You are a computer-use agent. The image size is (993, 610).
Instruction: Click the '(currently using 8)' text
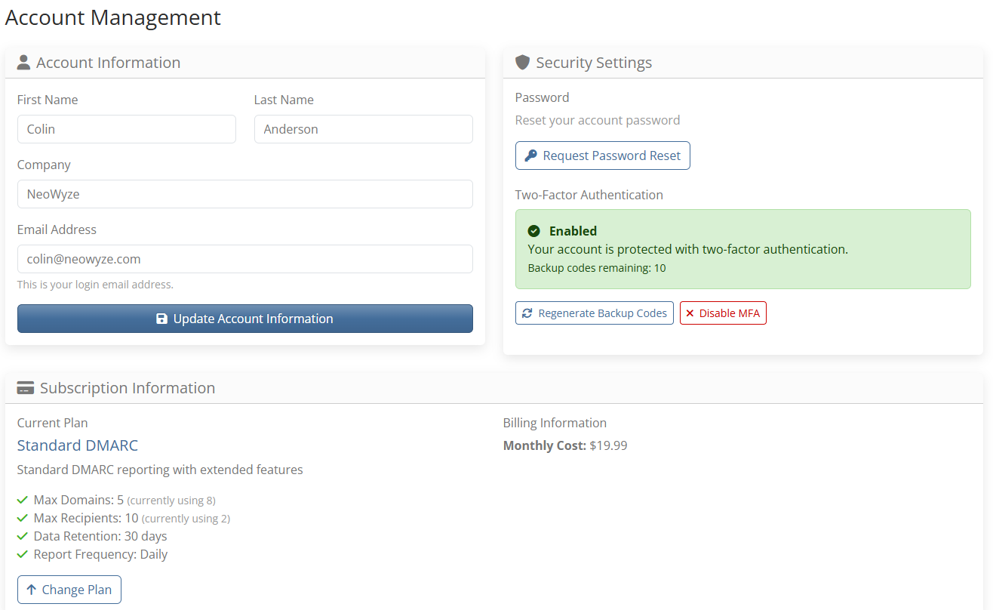coord(171,501)
